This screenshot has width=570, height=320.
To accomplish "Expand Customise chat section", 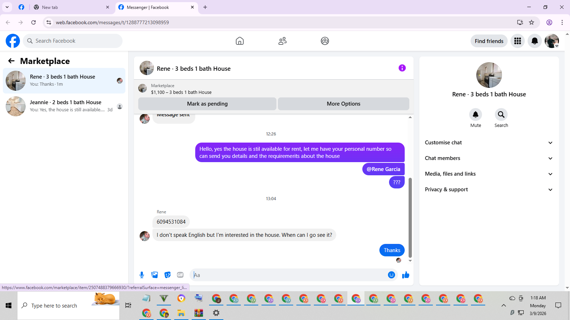I will click(488, 143).
